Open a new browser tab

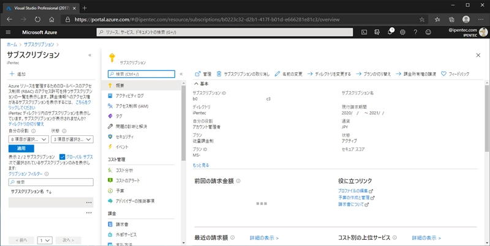[85, 8]
